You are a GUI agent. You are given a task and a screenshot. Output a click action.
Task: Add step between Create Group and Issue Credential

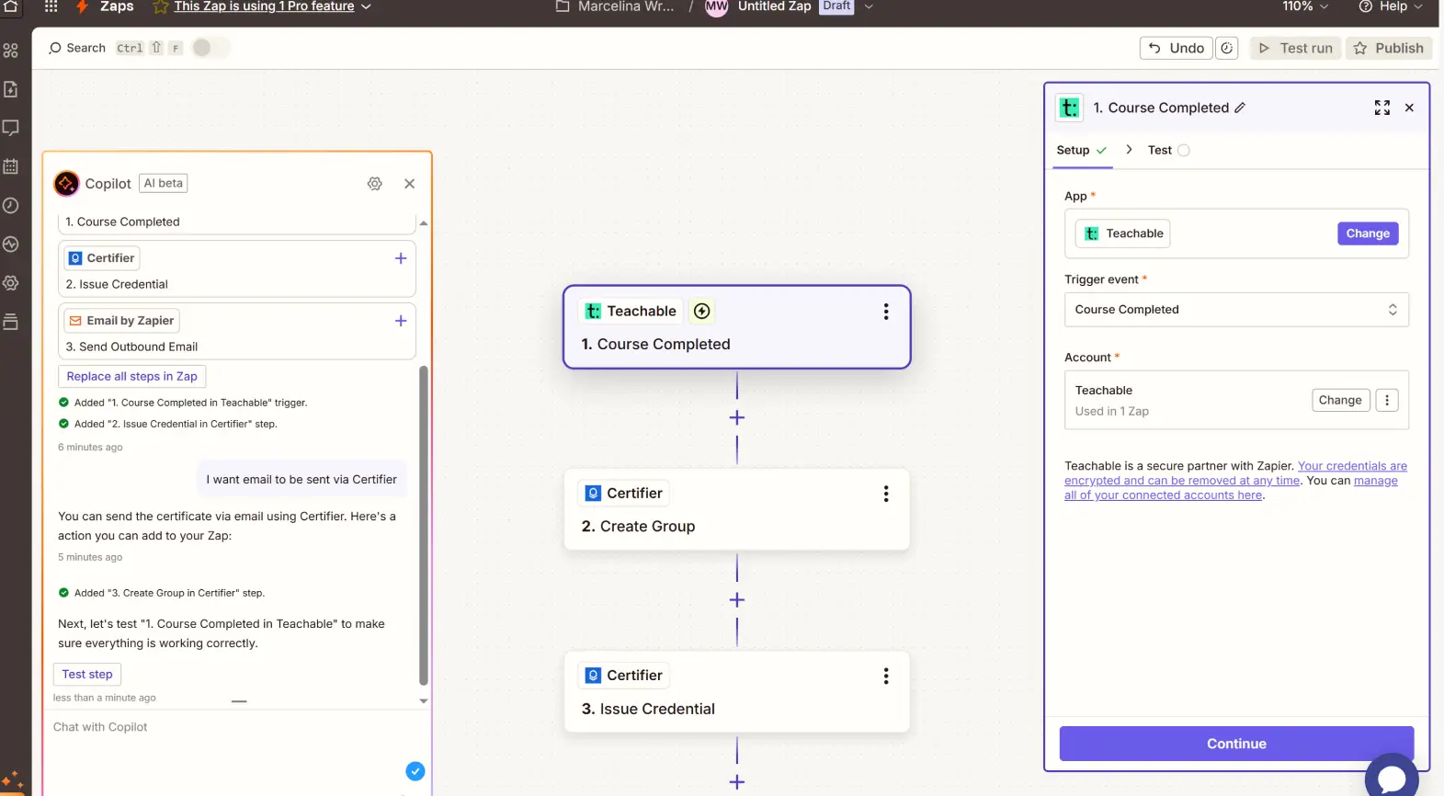pyautogui.click(x=737, y=600)
